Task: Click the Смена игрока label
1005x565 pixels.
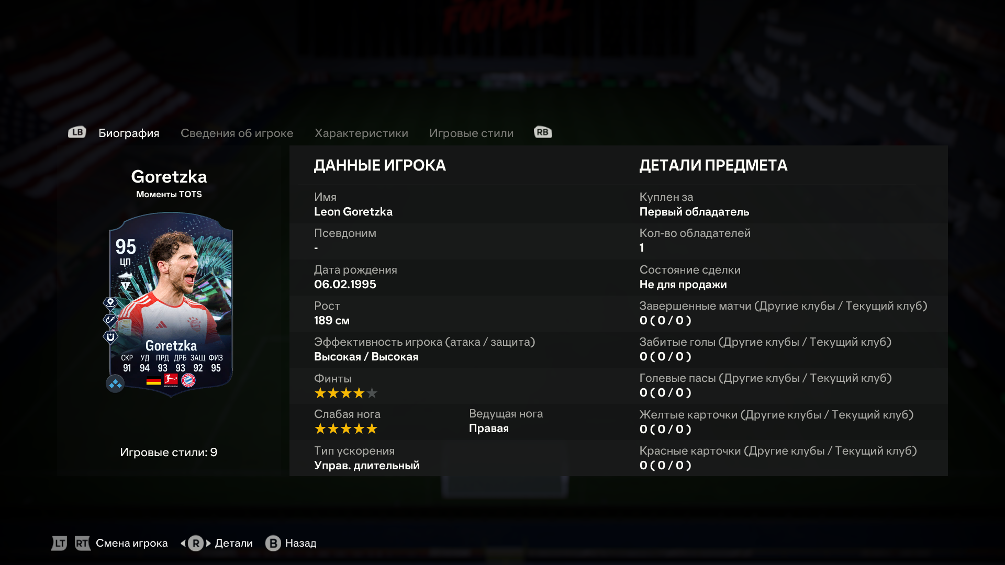Action: (132, 543)
